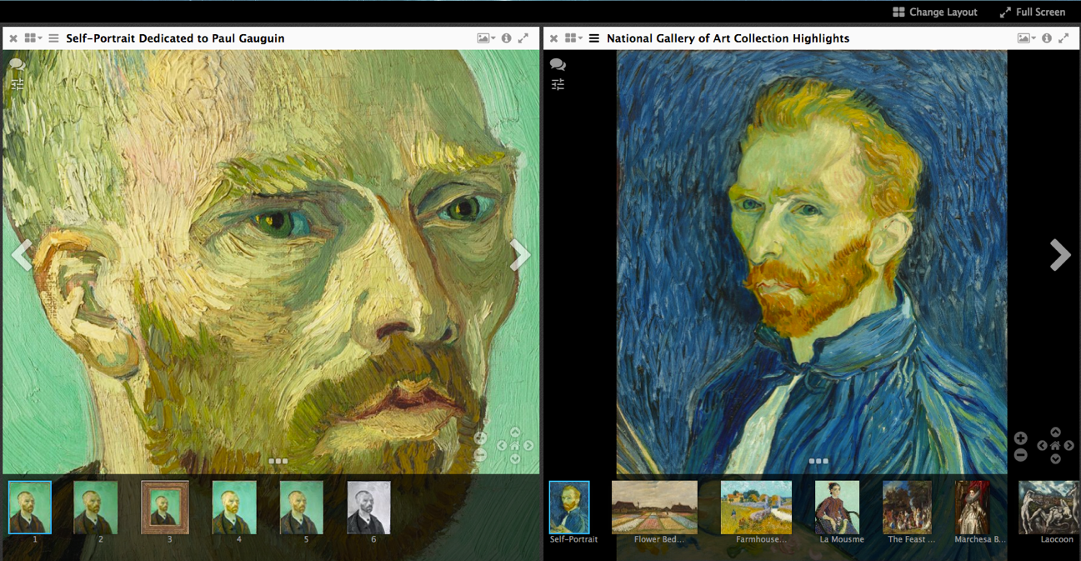
Task: Select the La Mousme thumbnail
Action: click(837, 508)
